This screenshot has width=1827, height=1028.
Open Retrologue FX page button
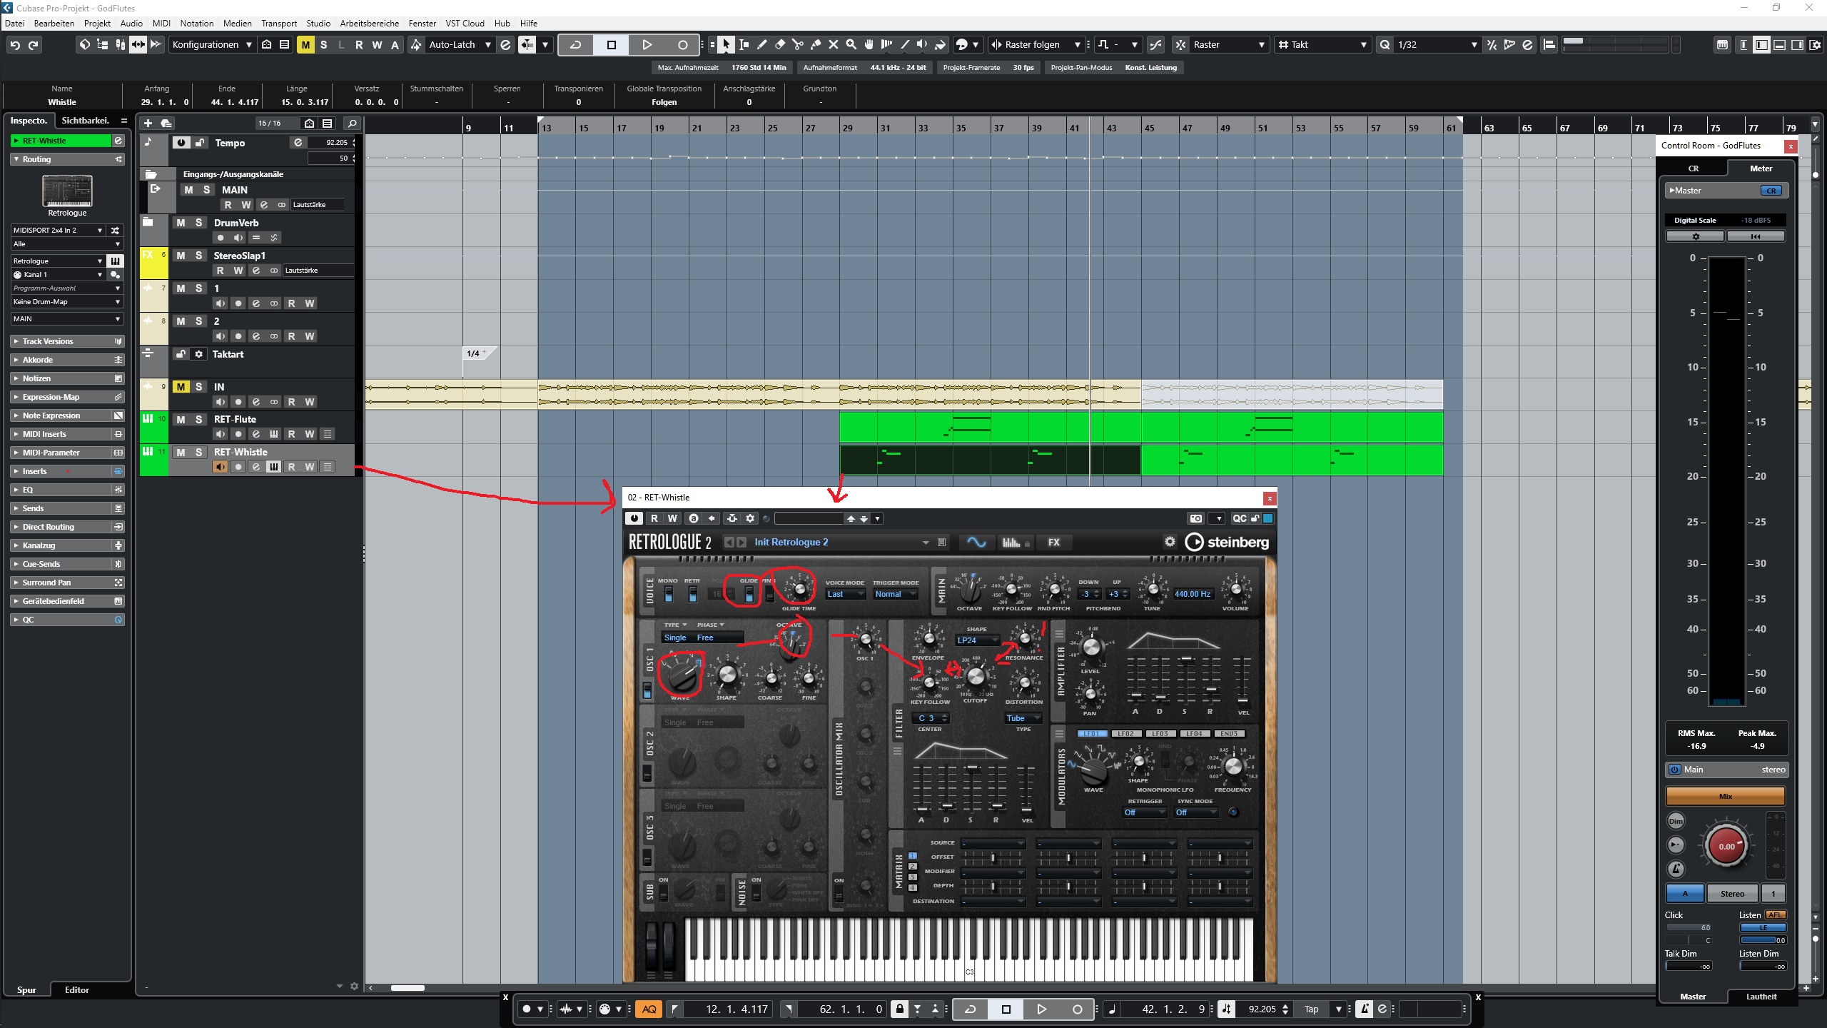[x=1053, y=543]
